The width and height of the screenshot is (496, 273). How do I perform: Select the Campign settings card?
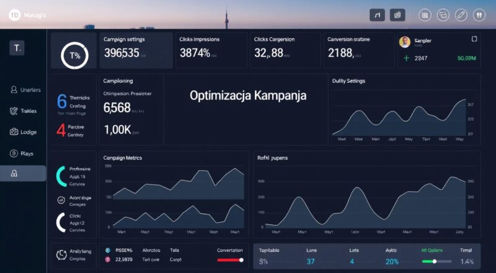coord(136,50)
